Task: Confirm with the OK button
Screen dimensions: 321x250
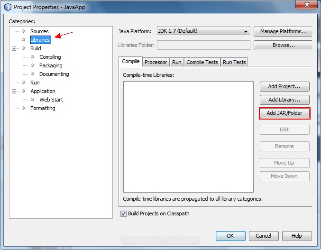Action: click(x=230, y=236)
